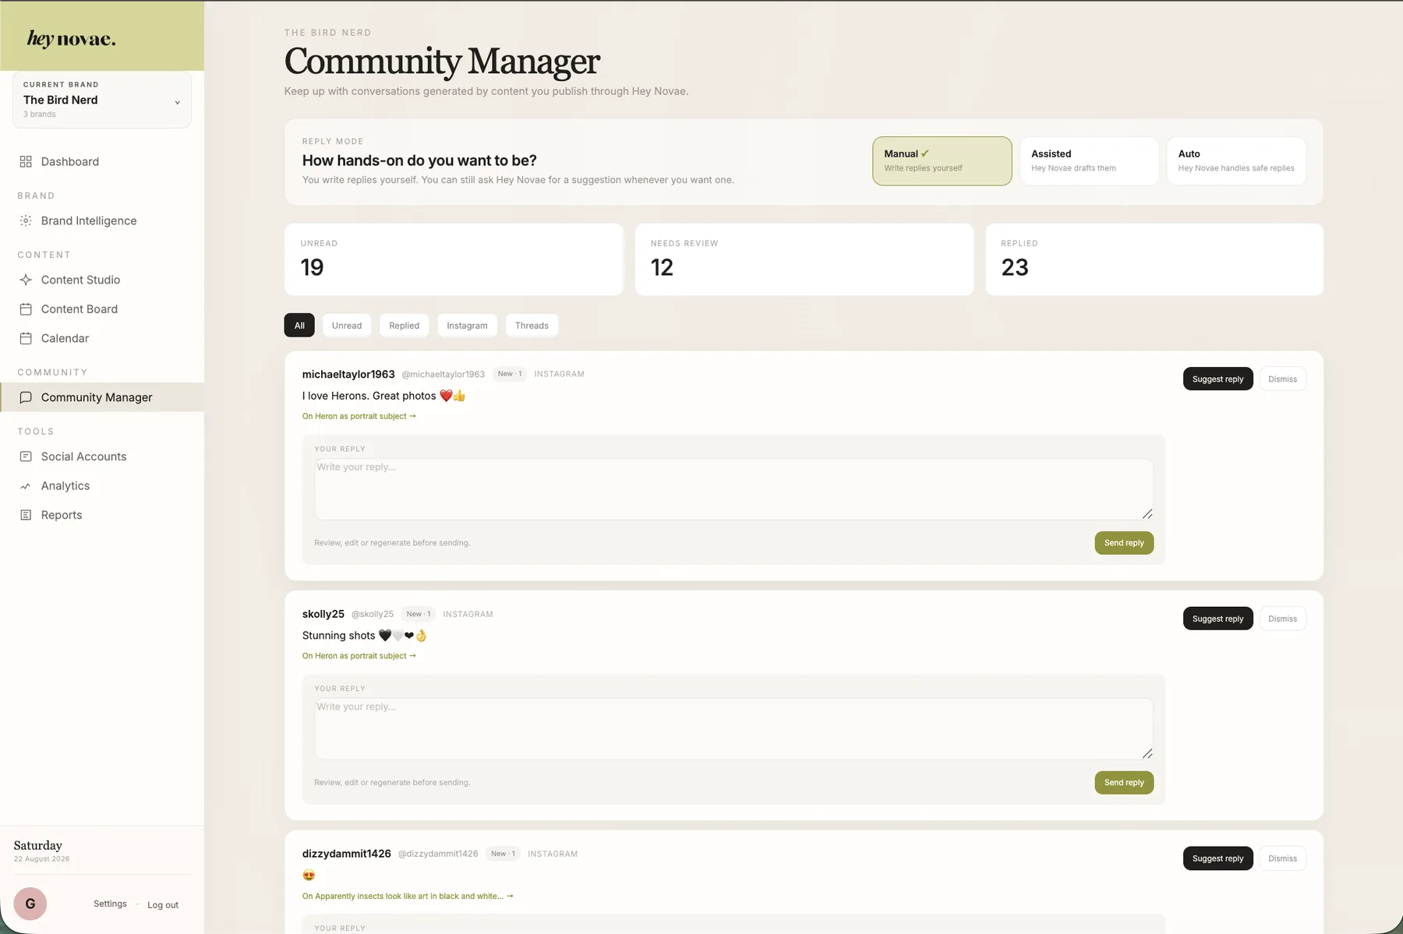The height and width of the screenshot is (934, 1403).
Task: Open Dashboard in sidebar
Action: (x=102, y=161)
